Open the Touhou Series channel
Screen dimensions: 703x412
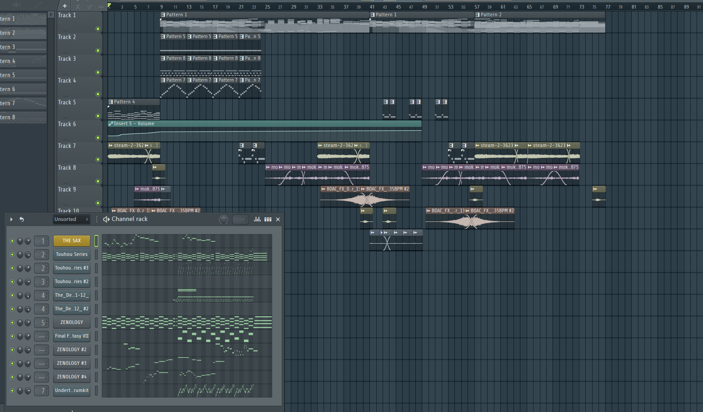coord(72,255)
